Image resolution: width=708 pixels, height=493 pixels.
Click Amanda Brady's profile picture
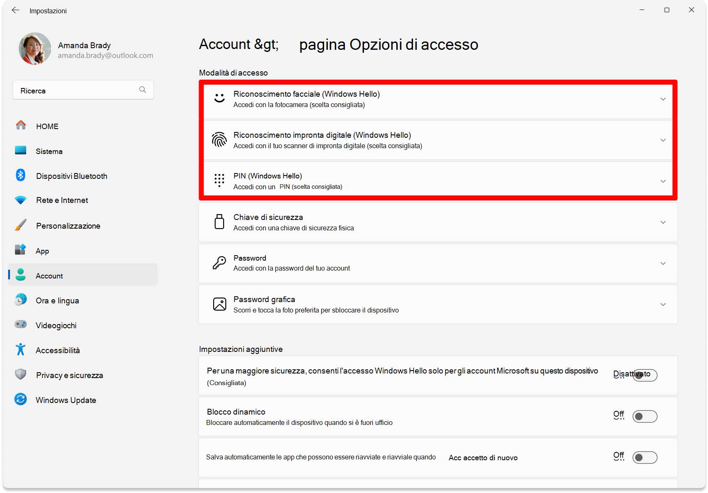(x=35, y=49)
